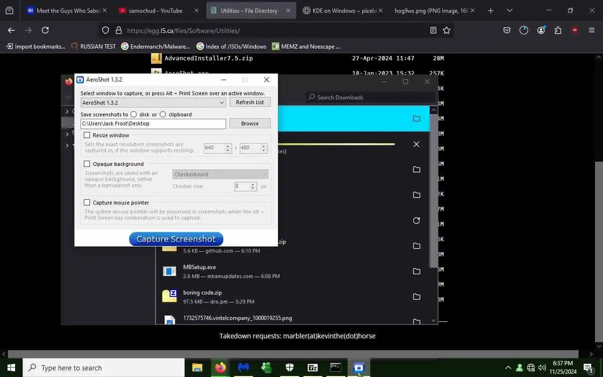
Task: Click the height 480 stepper
Action: point(264,148)
